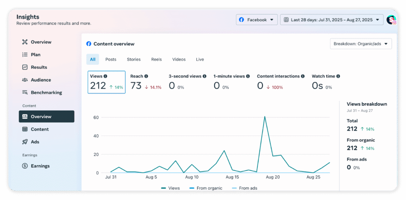Open the profile avatar in top right
This screenshot has height=200, width=406.
coord(391,20)
